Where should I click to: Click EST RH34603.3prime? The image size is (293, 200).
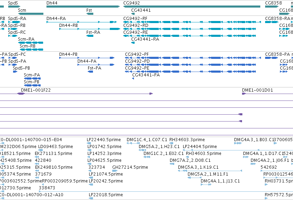coord(171,143)
